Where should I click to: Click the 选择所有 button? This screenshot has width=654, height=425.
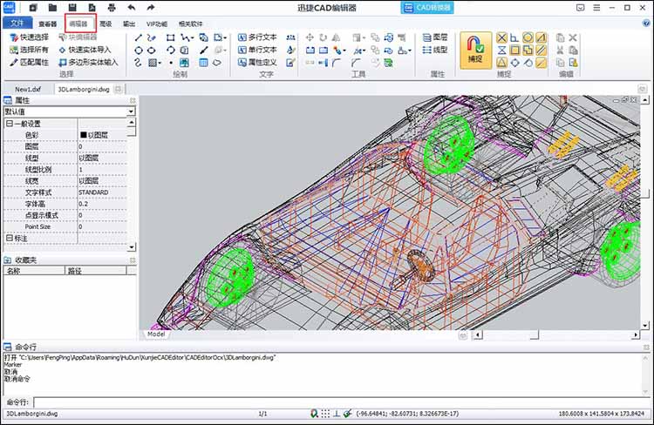(29, 50)
